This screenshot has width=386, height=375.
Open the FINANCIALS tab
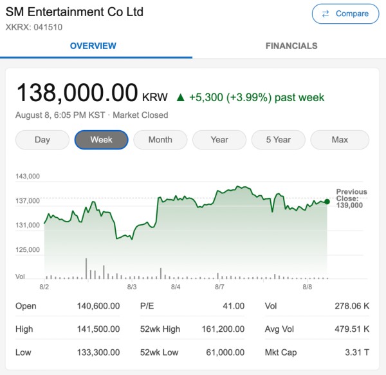pyautogui.click(x=291, y=46)
